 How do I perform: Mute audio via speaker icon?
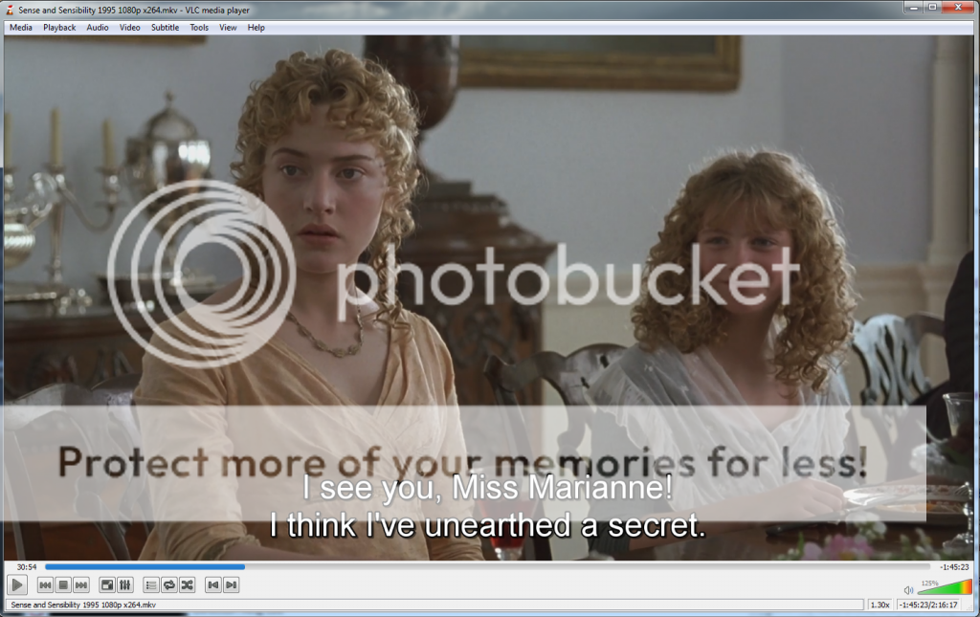pyautogui.click(x=909, y=589)
